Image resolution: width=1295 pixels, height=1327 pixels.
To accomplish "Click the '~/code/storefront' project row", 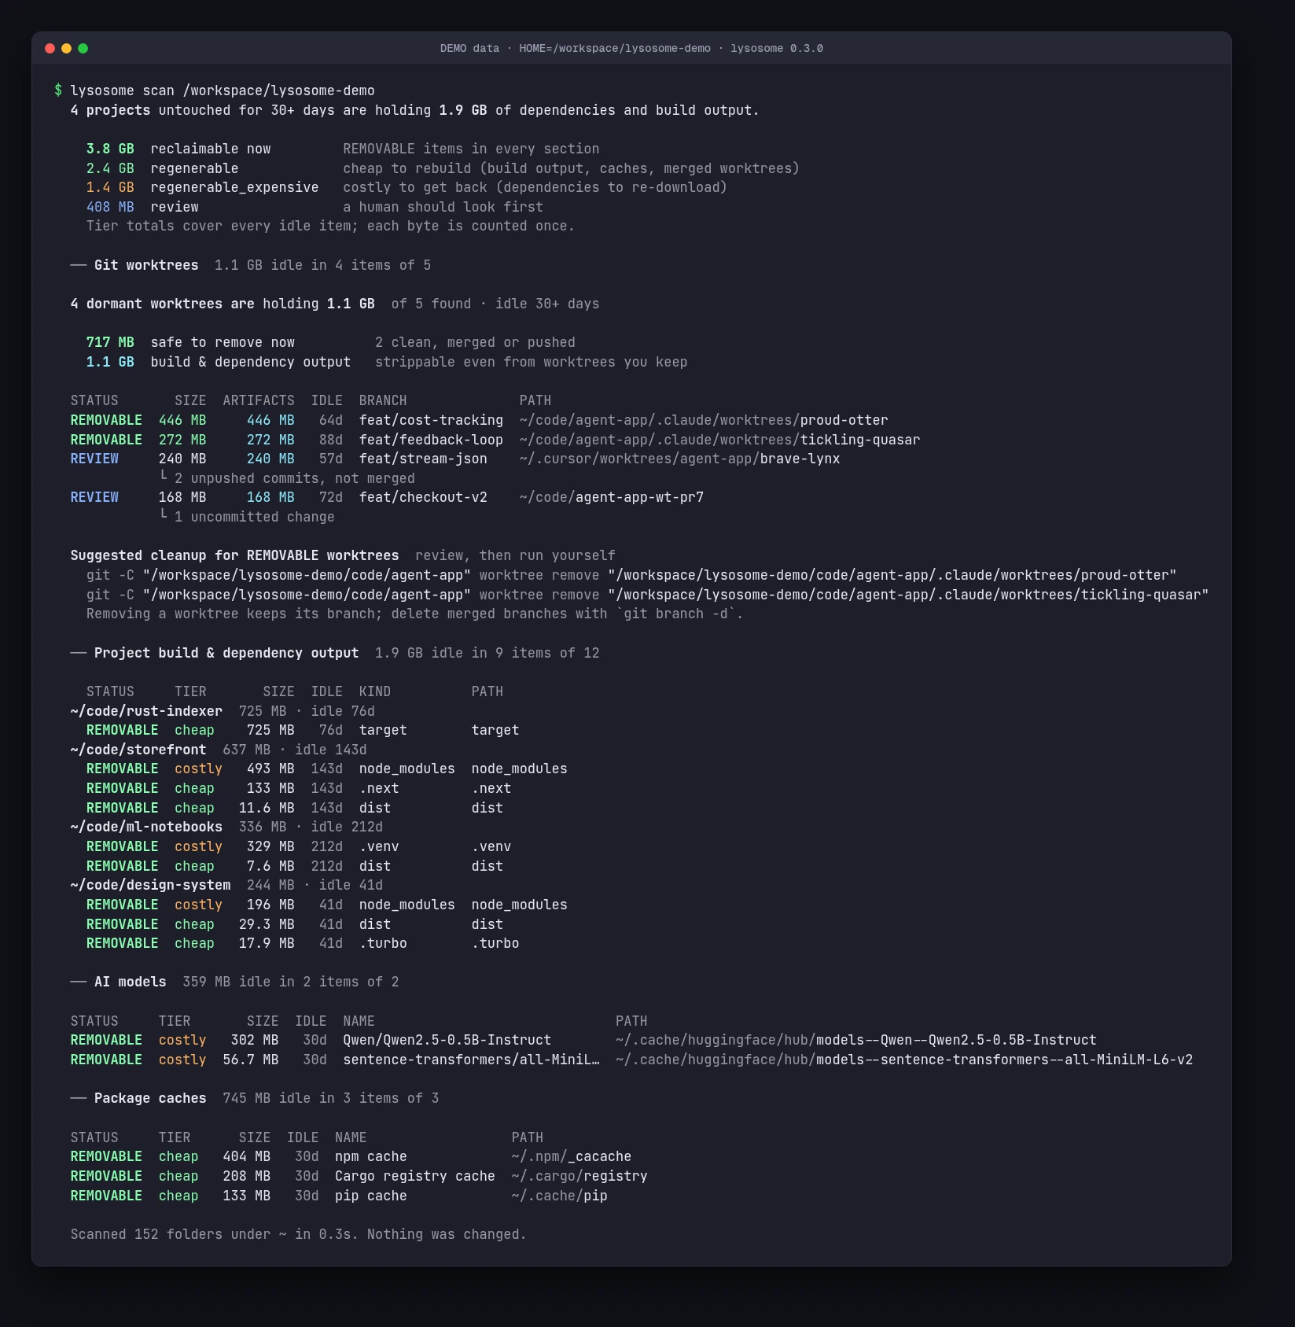I will click(x=219, y=750).
